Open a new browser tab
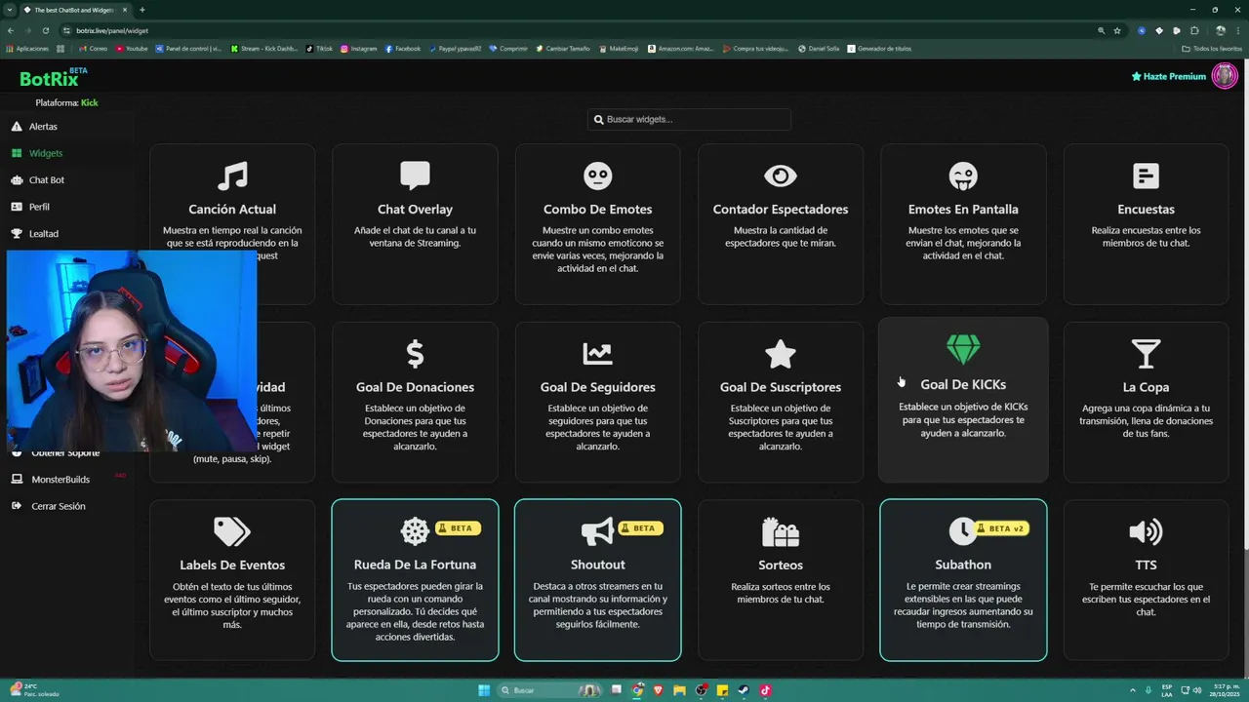Screen dimensions: 1249x702 click(142, 10)
